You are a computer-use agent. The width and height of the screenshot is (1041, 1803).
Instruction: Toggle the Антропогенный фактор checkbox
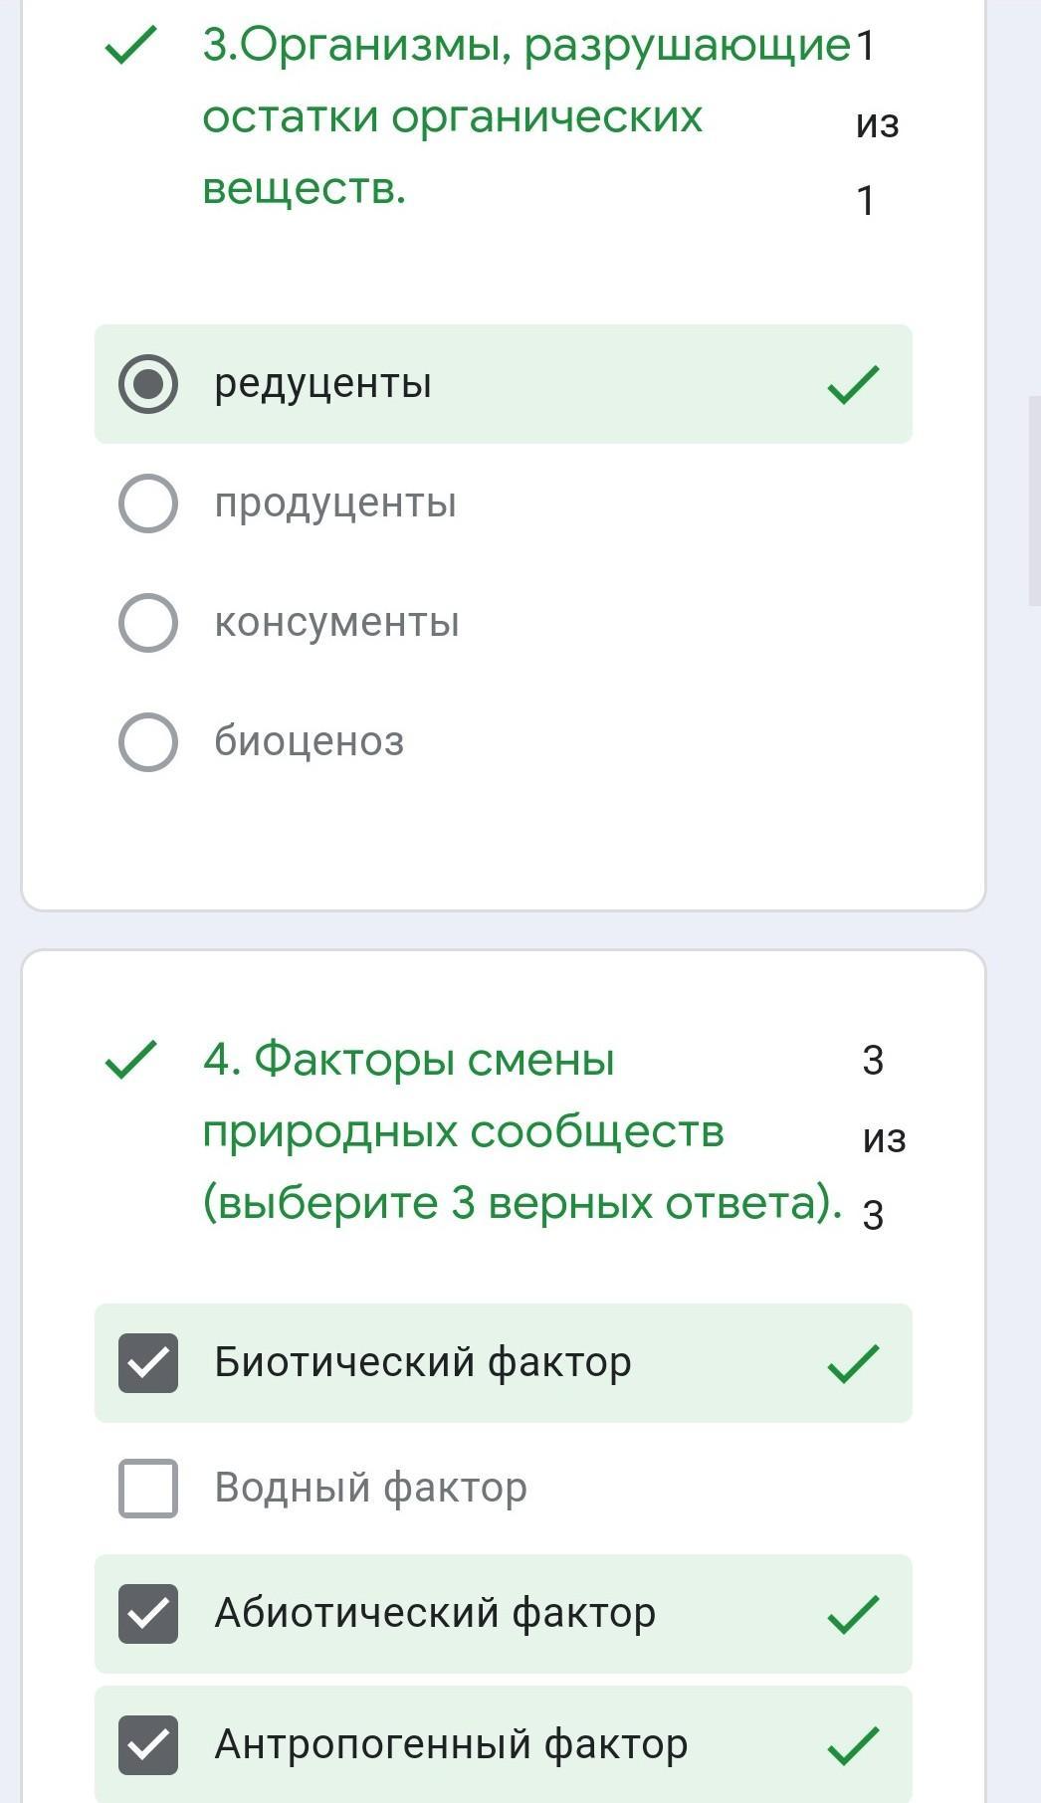[148, 1745]
